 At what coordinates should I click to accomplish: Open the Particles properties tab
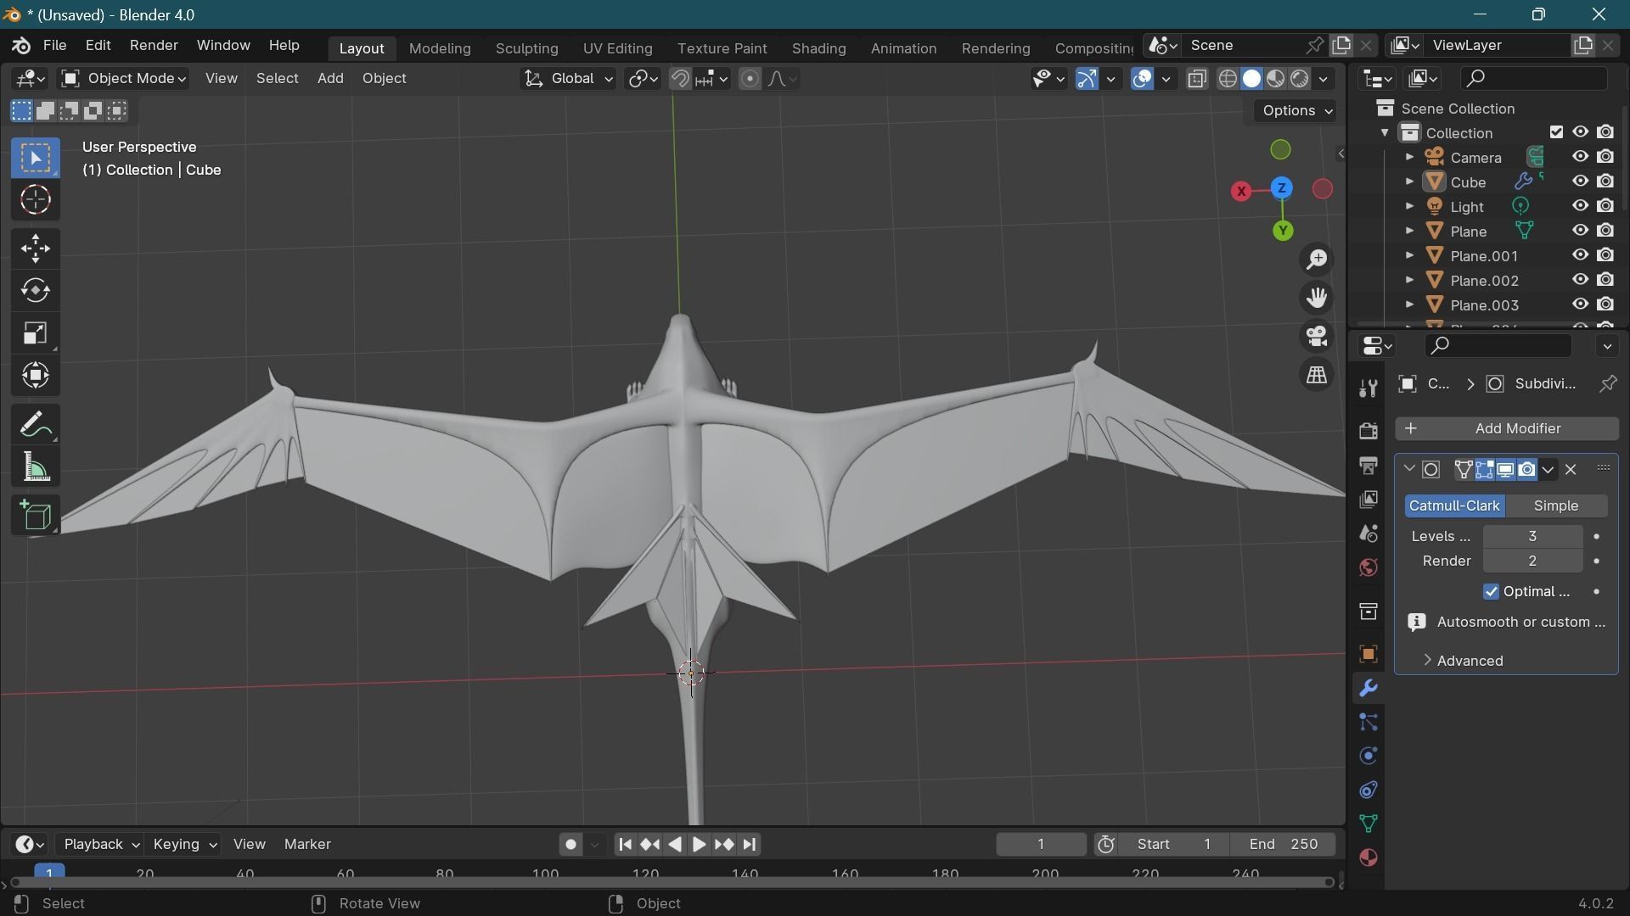1368,722
